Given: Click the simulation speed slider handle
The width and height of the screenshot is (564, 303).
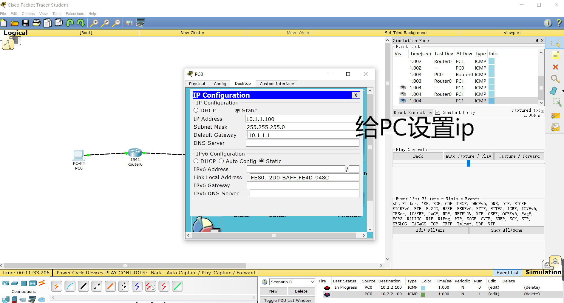Looking at the screenshot, I should tap(469, 164).
